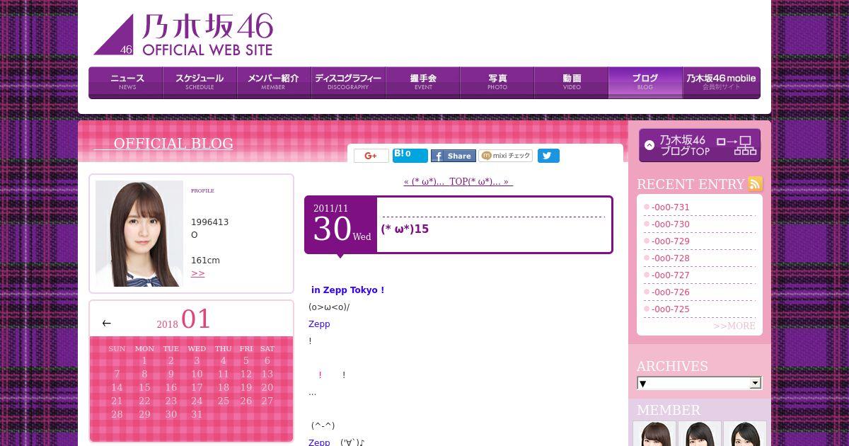Click the OFFICIAL BLOG heading link

coord(164,144)
